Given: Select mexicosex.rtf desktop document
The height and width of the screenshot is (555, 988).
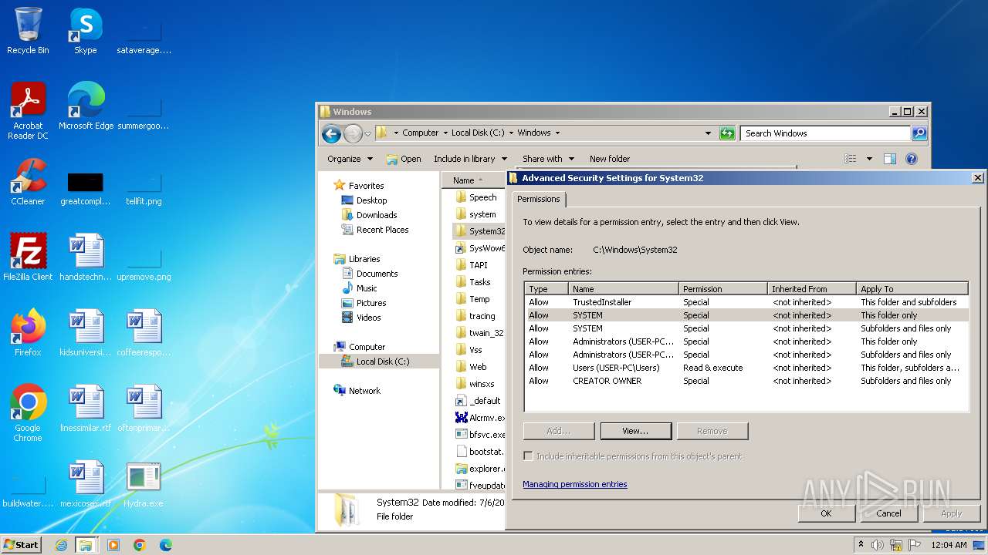Looking at the screenshot, I should 85,484.
